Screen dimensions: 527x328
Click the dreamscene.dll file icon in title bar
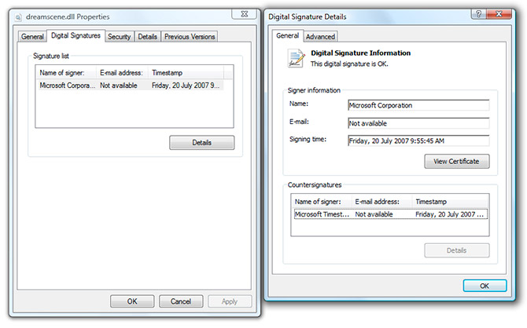pos(18,17)
